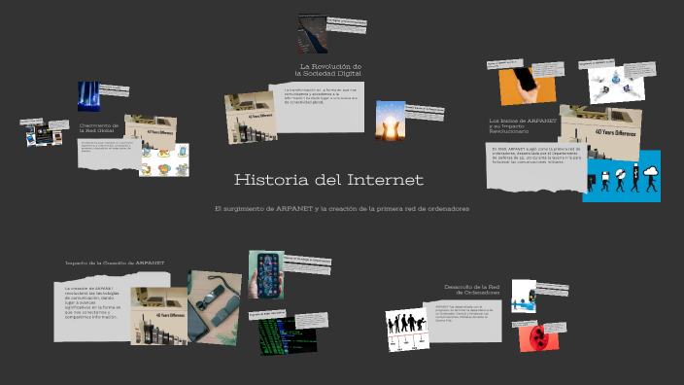Open the 'Impacto de la Creación de ARPANET' heading

pyautogui.click(x=115, y=262)
